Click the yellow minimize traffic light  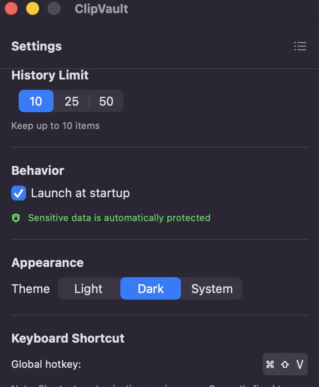(33, 8)
